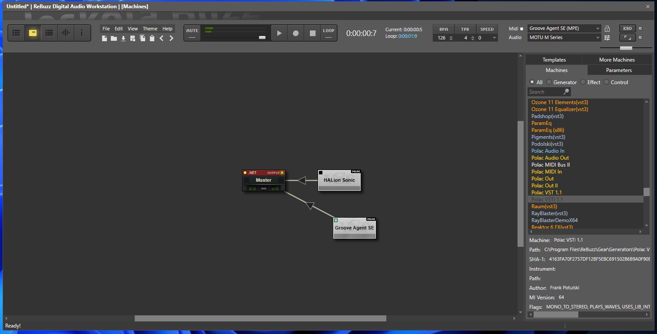Image resolution: width=657 pixels, height=334 pixels.
Task: Click the Paste clipboard icon
Action: point(152,39)
